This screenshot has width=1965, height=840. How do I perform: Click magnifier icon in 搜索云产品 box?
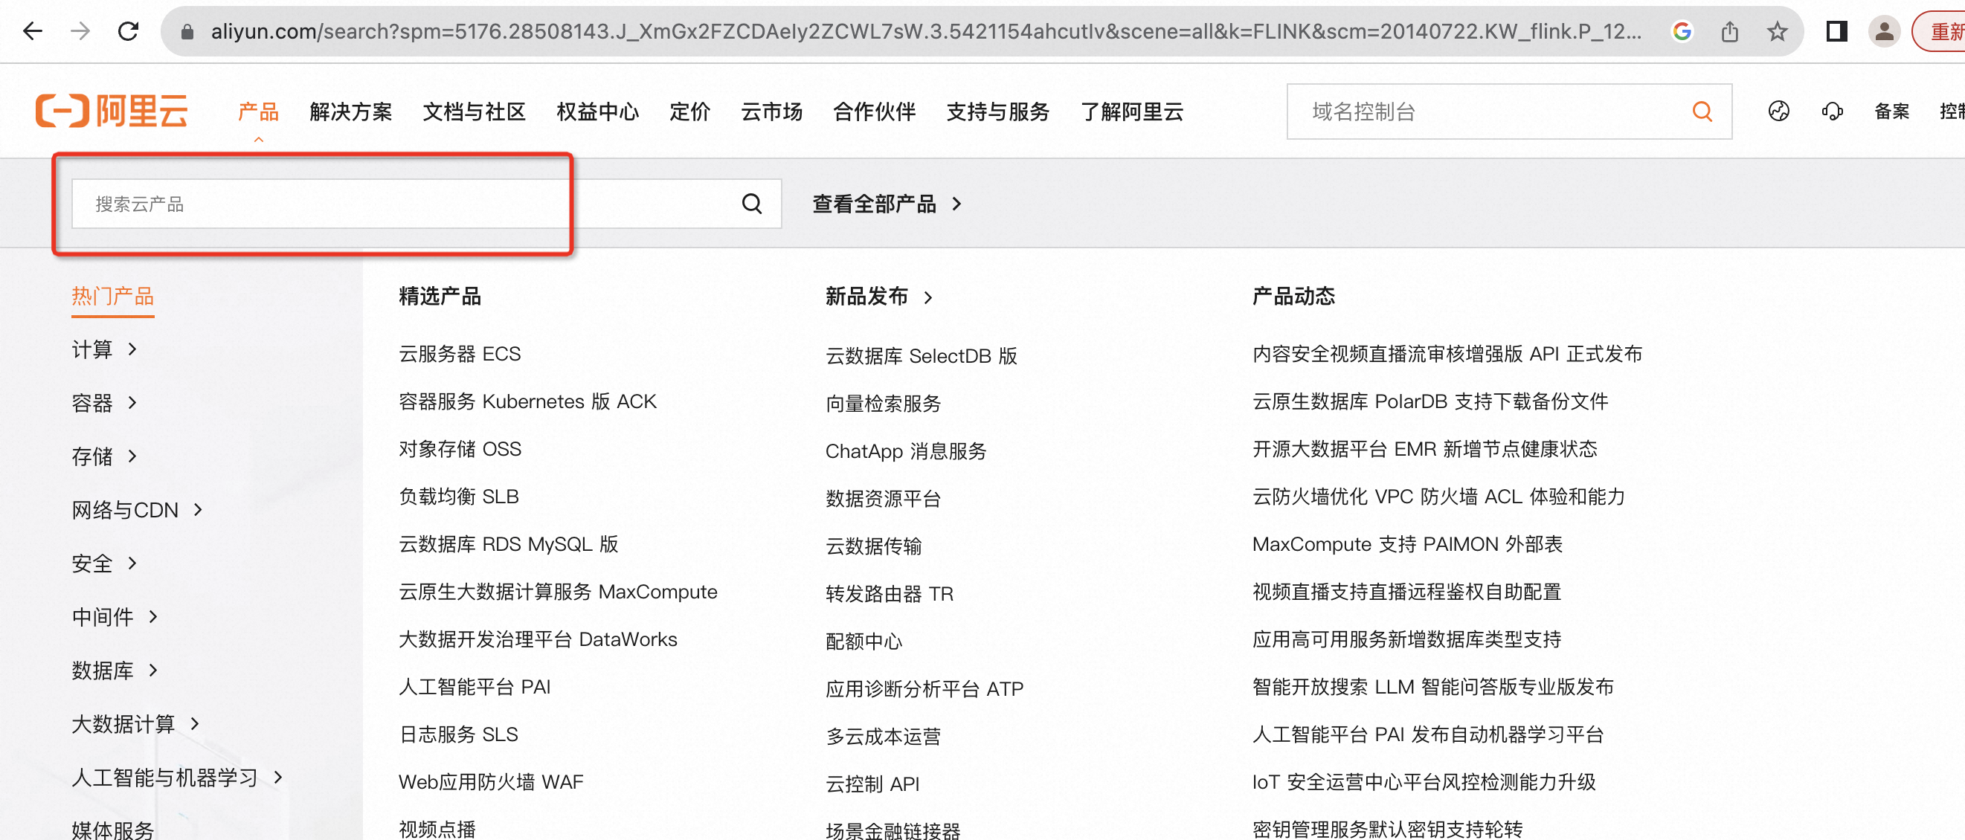751,204
